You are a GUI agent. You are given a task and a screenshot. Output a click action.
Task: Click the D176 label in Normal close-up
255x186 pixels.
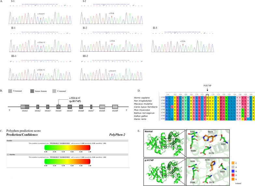point(211,153)
